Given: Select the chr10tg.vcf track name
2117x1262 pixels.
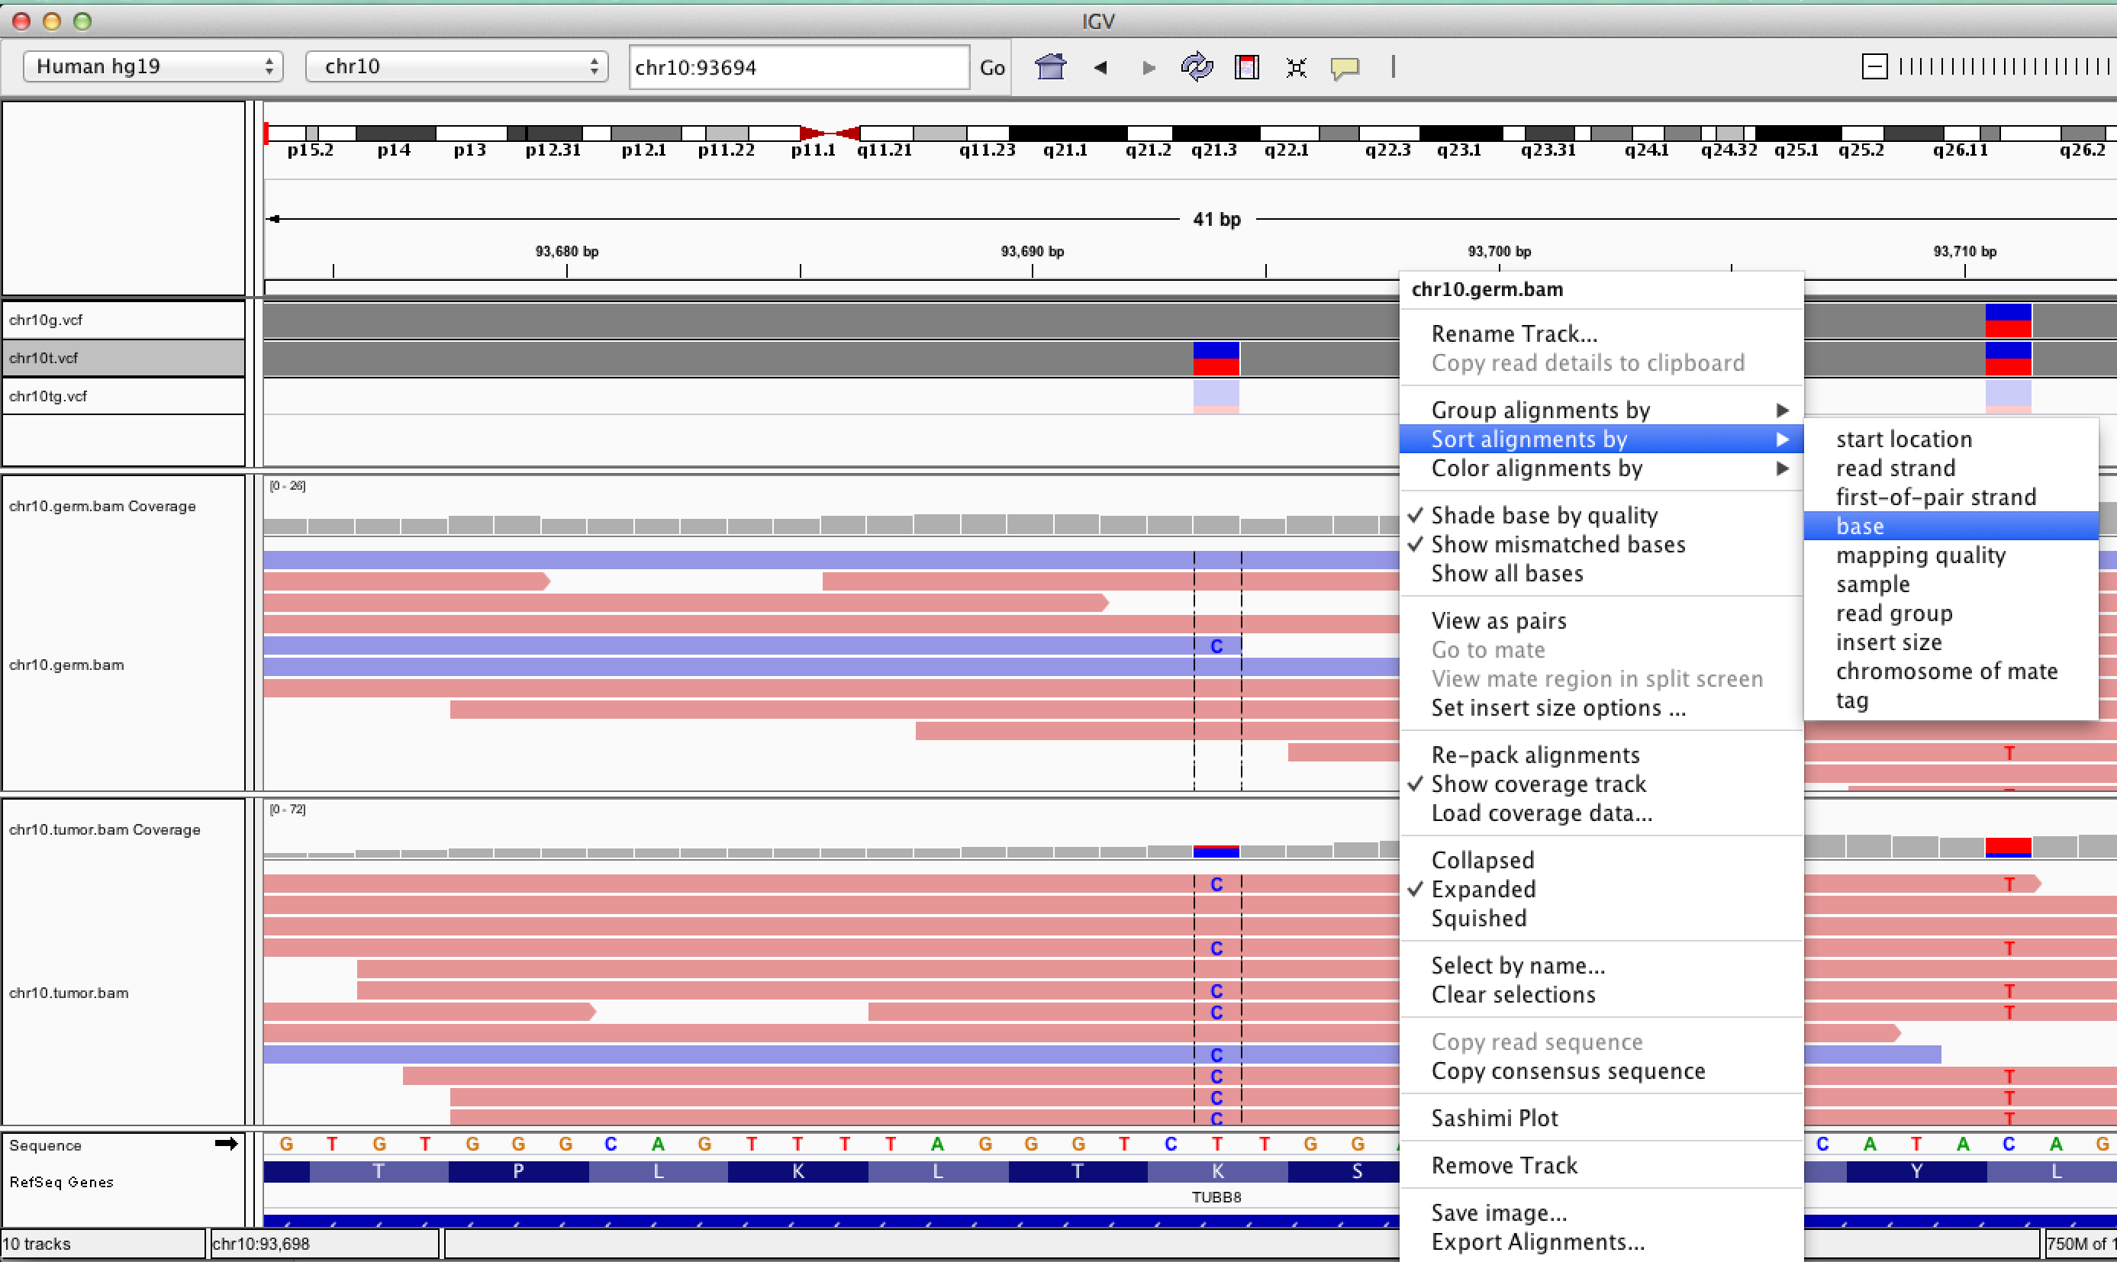Looking at the screenshot, I should [49, 396].
